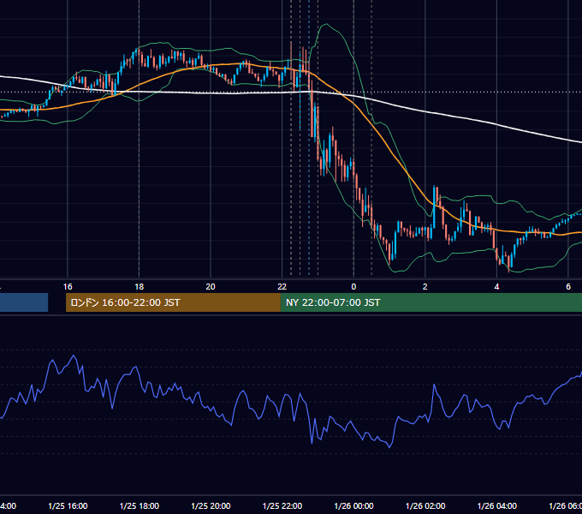This screenshot has width=582, height=514.
Task: Click the 1/25 22:00 date label
Action: [x=282, y=505]
